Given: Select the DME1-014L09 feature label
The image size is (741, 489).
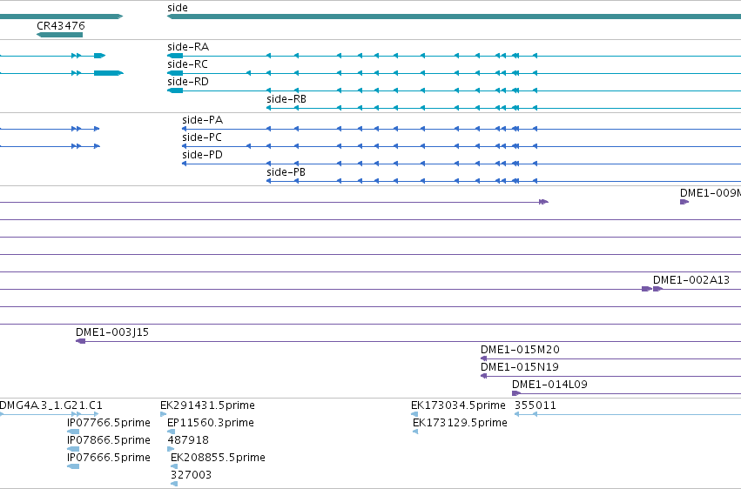Looking at the screenshot, I should 549,385.
